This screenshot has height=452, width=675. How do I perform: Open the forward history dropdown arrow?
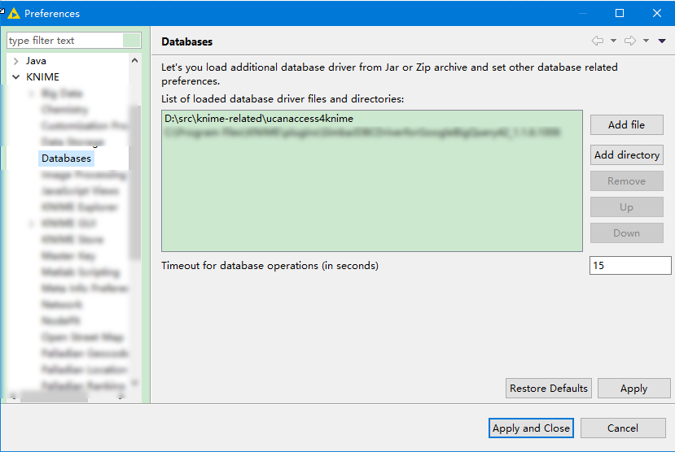(647, 41)
